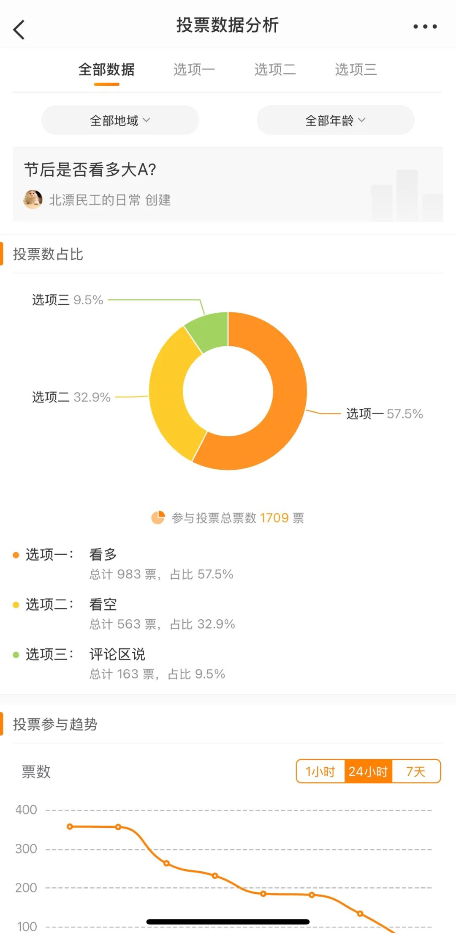The width and height of the screenshot is (456, 933).
Task: Tap the first data point on trend line
Action: point(70,826)
